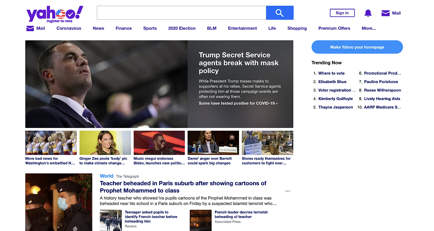Open the Washington cheerleaders thumbnail

(x=51, y=143)
